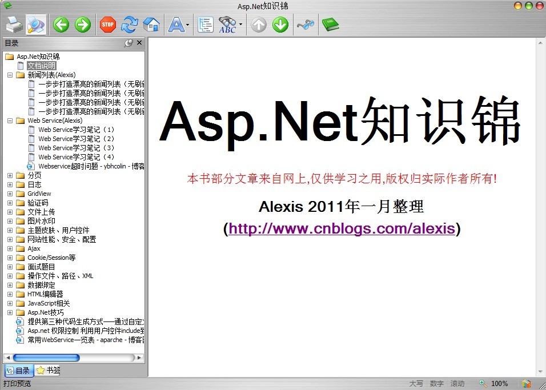Screen dimensions: 546x390
Task: Open Asp.net 权限控制 item
Action: 86,331
